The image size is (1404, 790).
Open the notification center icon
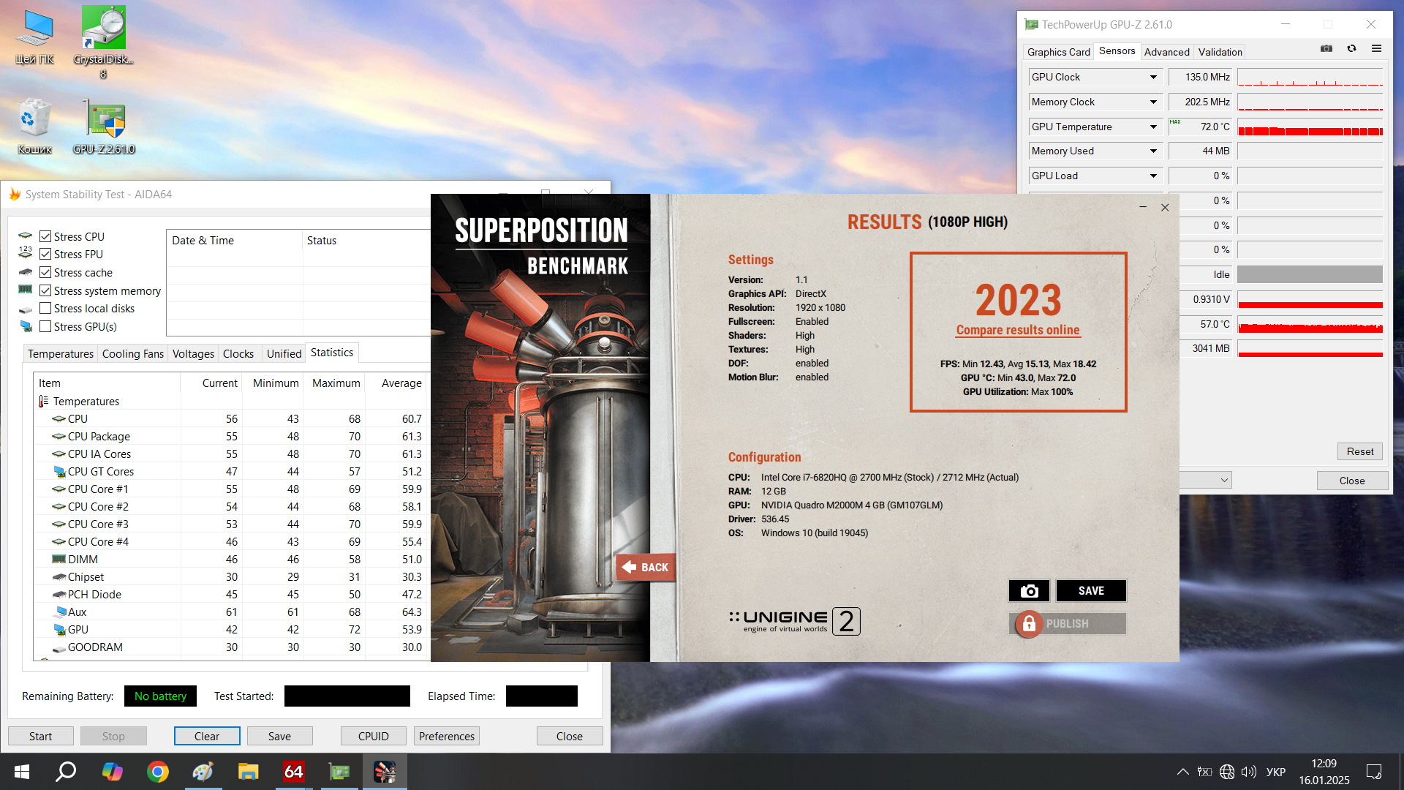(1374, 772)
